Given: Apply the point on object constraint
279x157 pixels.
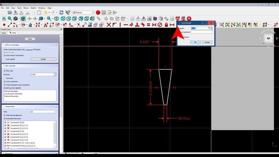Looking at the screenshot, I should pyautogui.click(x=114, y=25).
